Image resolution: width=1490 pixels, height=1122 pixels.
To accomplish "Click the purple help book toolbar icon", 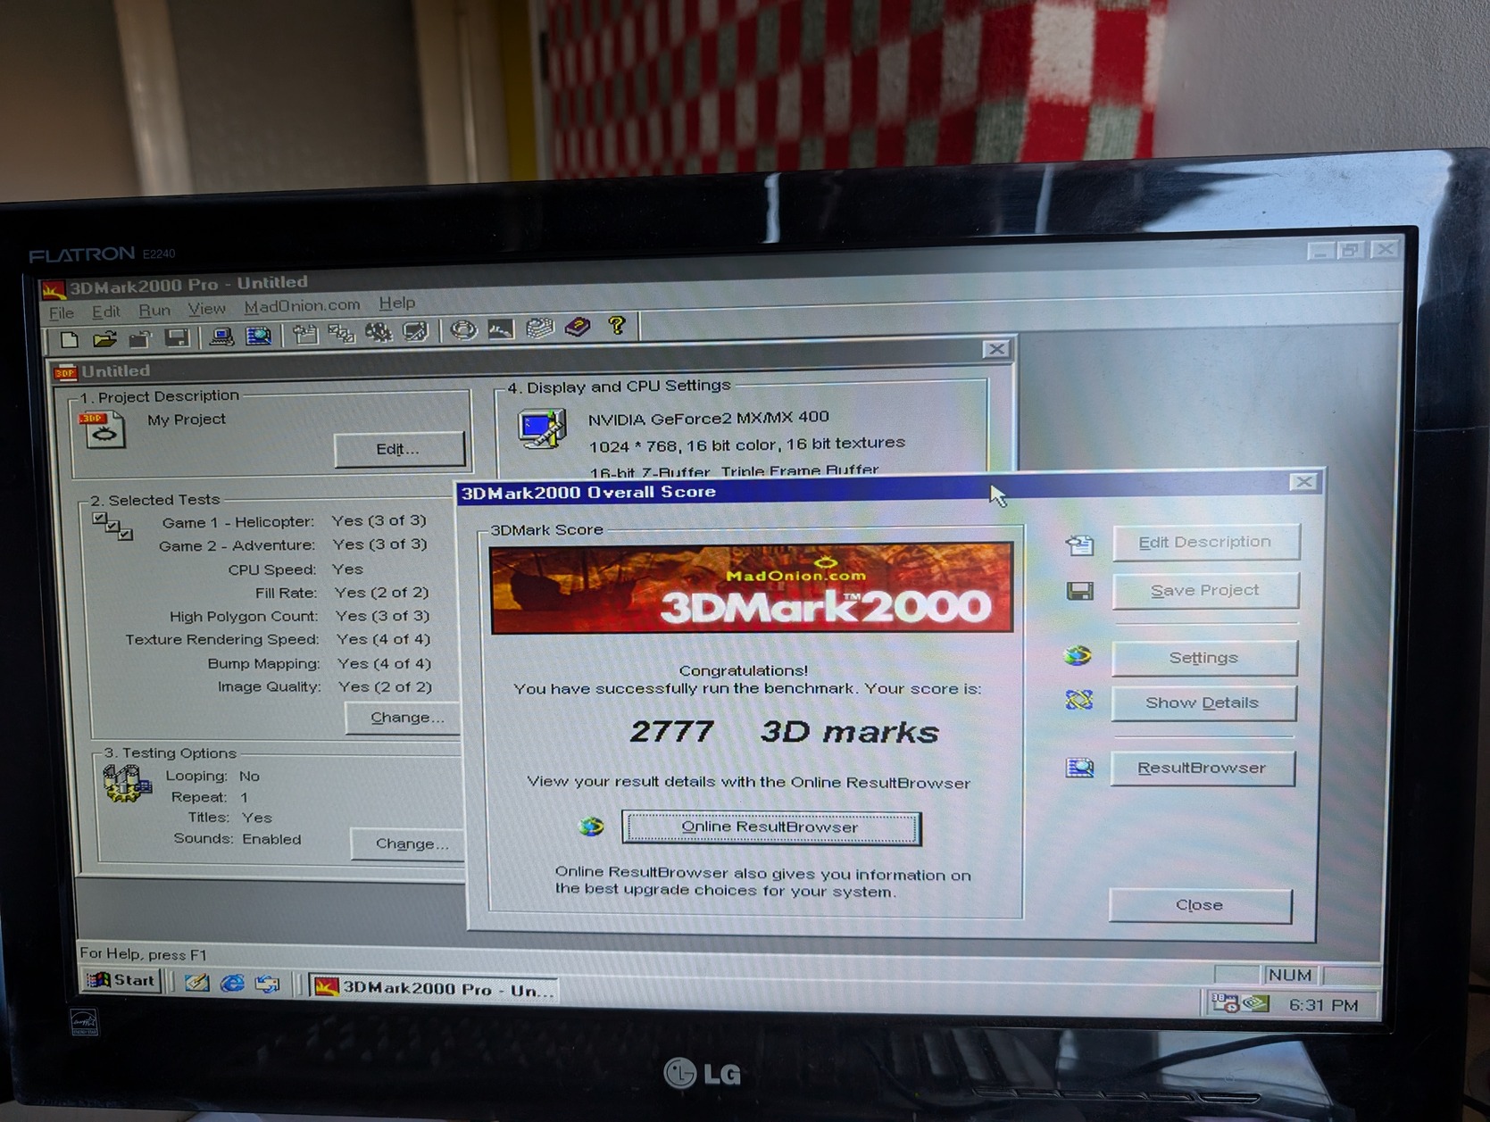I will [x=578, y=327].
